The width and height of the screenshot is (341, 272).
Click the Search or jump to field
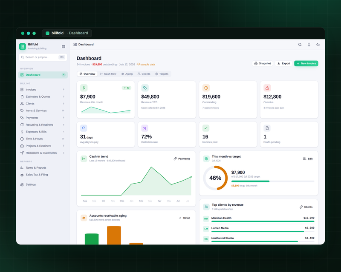point(43,57)
